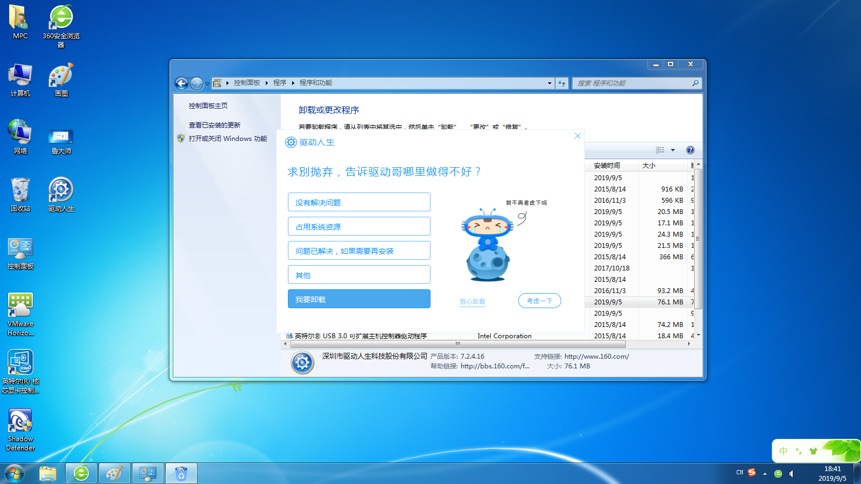Select the Intel USB 3.0 driver row
The height and width of the screenshot is (484, 861).
(487, 336)
